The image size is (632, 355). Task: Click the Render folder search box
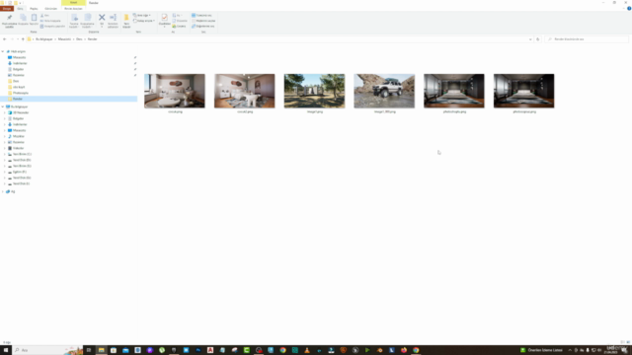[587, 39]
